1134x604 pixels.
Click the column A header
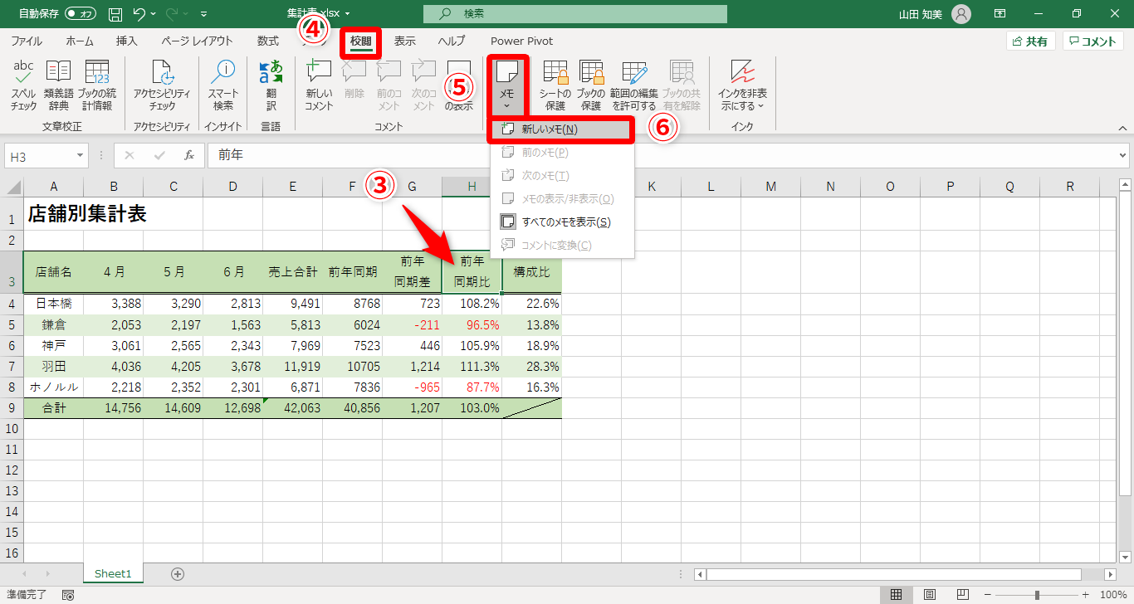(x=54, y=187)
